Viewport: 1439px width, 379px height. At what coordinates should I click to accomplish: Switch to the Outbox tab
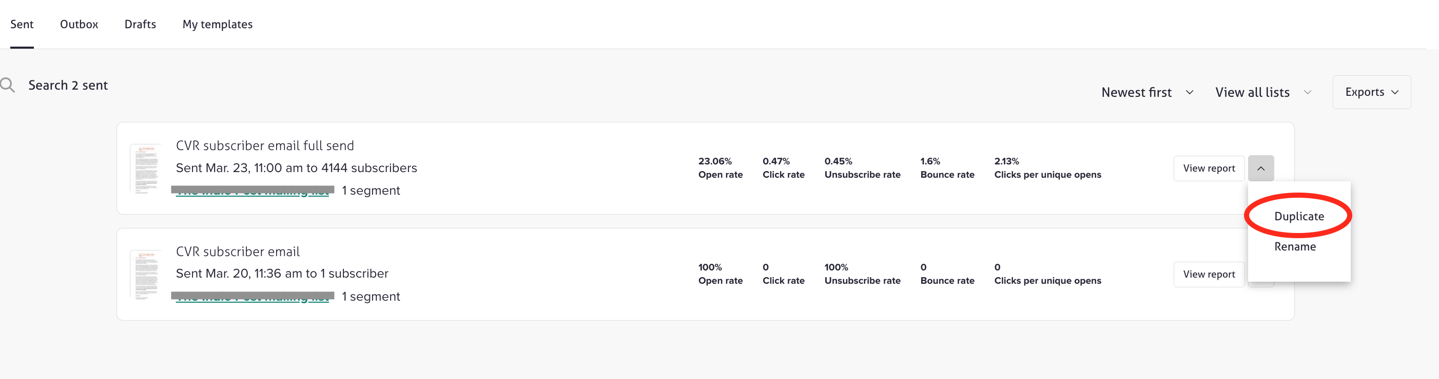79,25
